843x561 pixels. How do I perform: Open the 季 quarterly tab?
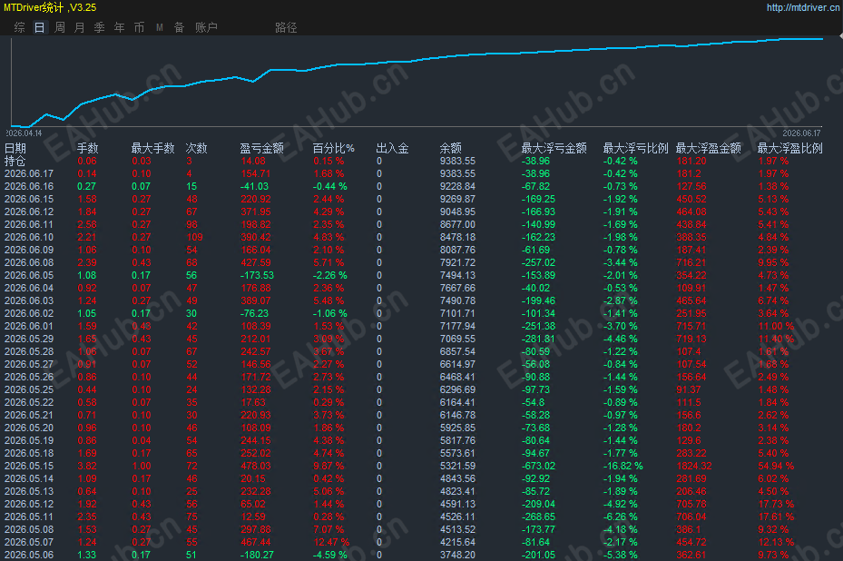pyautogui.click(x=100, y=27)
